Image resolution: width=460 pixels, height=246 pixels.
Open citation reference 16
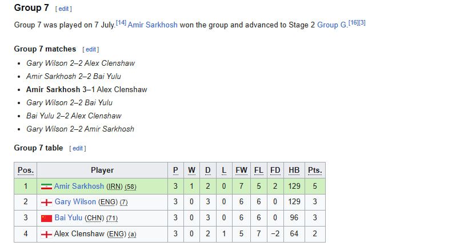(353, 22)
